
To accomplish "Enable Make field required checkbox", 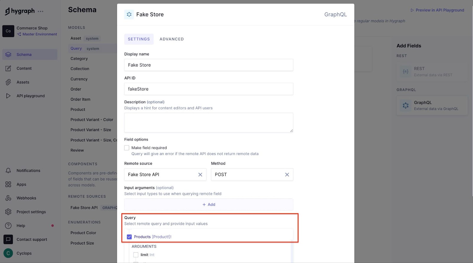I will (x=127, y=148).
